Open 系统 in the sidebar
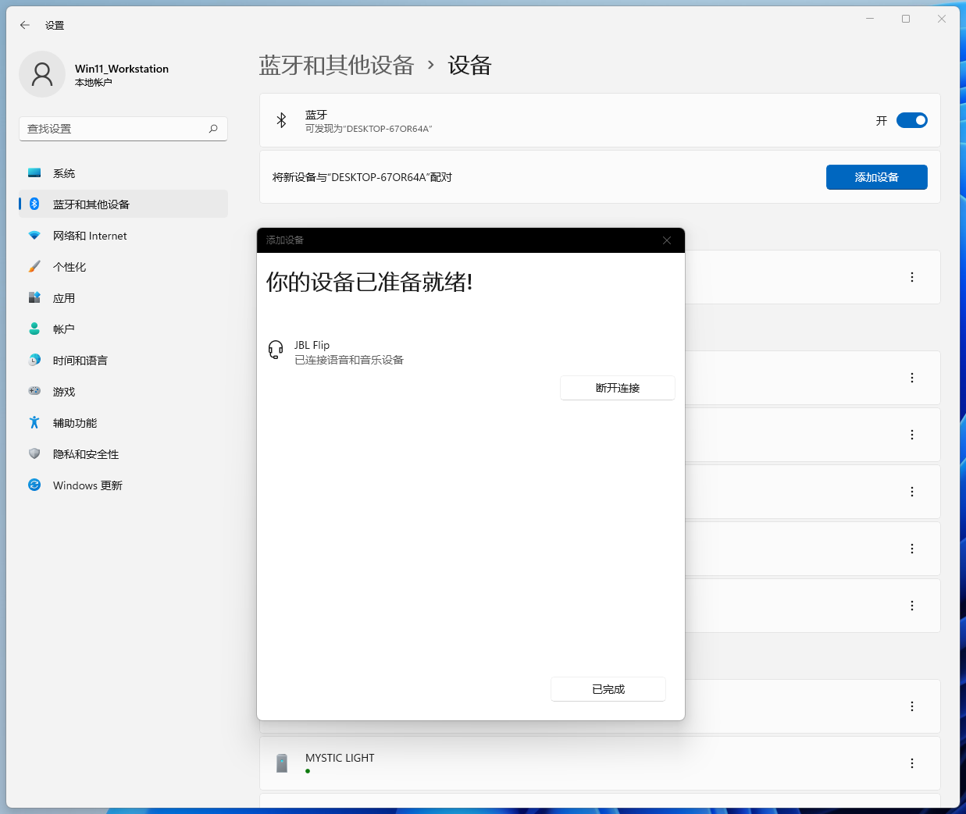The width and height of the screenshot is (966, 814). 123,173
